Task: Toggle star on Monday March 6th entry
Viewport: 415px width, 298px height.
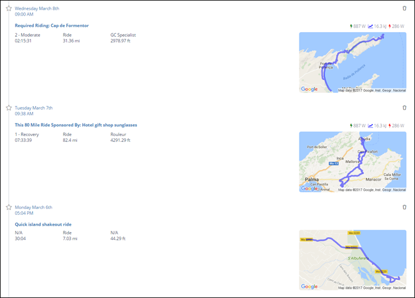Action: point(9,207)
